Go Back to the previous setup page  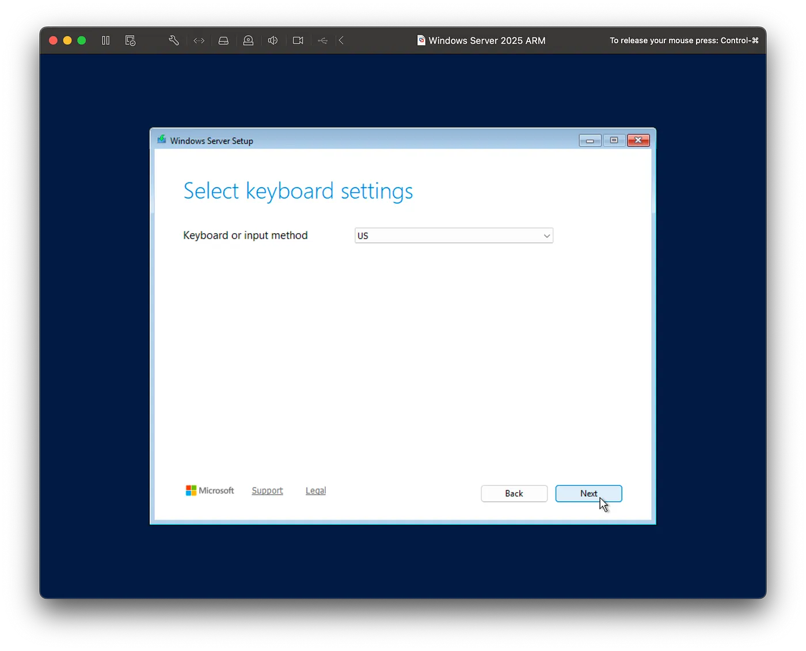point(514,493)
